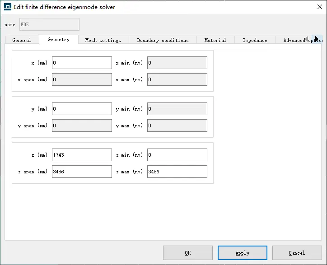Open the Mesh settings tab
The width and height of the screenshot is (327, 265).
[x=103, y=40]
